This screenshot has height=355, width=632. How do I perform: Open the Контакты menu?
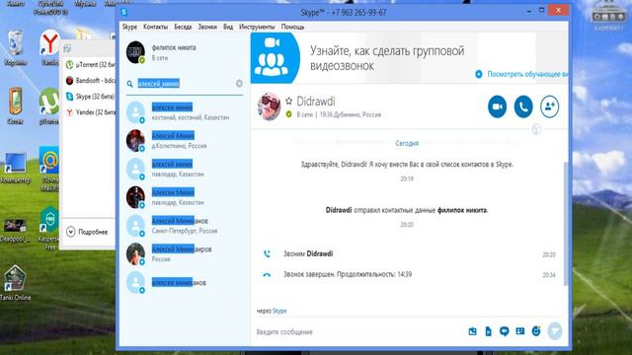point(156,27)
